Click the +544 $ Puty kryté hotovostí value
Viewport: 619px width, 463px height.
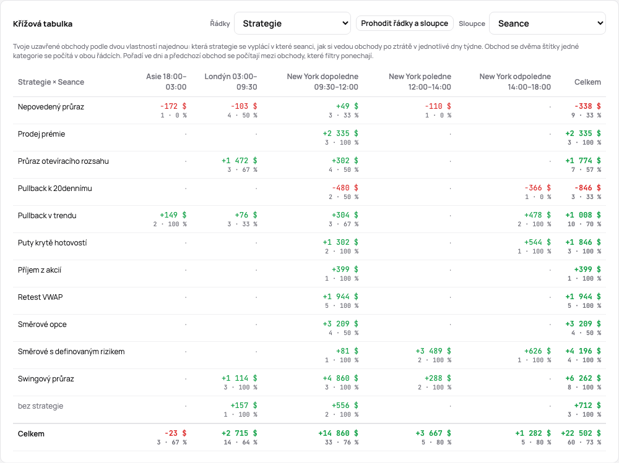pyautogui.click(x=537, y=242)
